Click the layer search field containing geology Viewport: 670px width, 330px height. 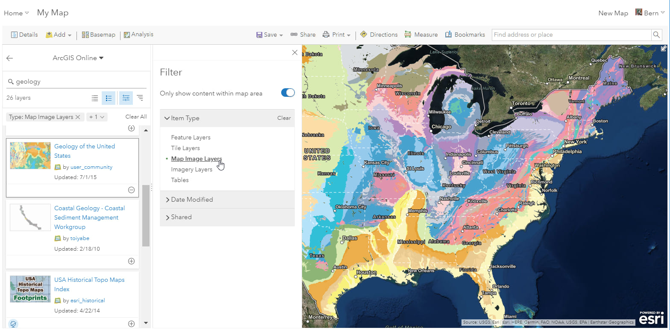click(x=77, y=82)
